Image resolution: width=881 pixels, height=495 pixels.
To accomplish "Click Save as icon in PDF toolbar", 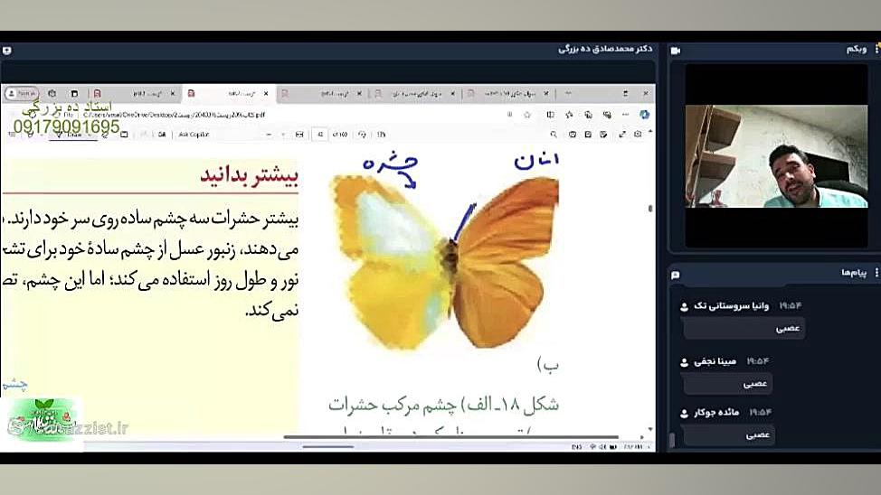I will point(603,135).
